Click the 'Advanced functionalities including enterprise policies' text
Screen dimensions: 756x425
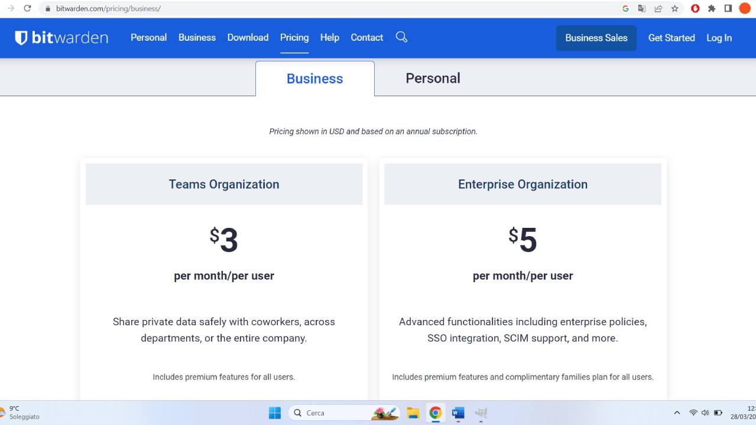click(523, 330)
